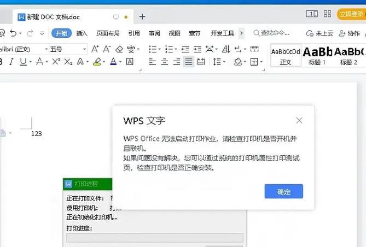Click the text effects A icon
Viewport: 366px width, 247px height.
(80, 62)
